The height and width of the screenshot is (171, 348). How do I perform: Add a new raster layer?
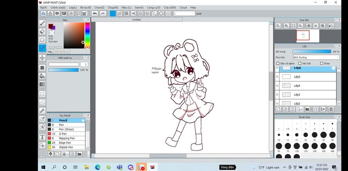(x=279, y=109)
